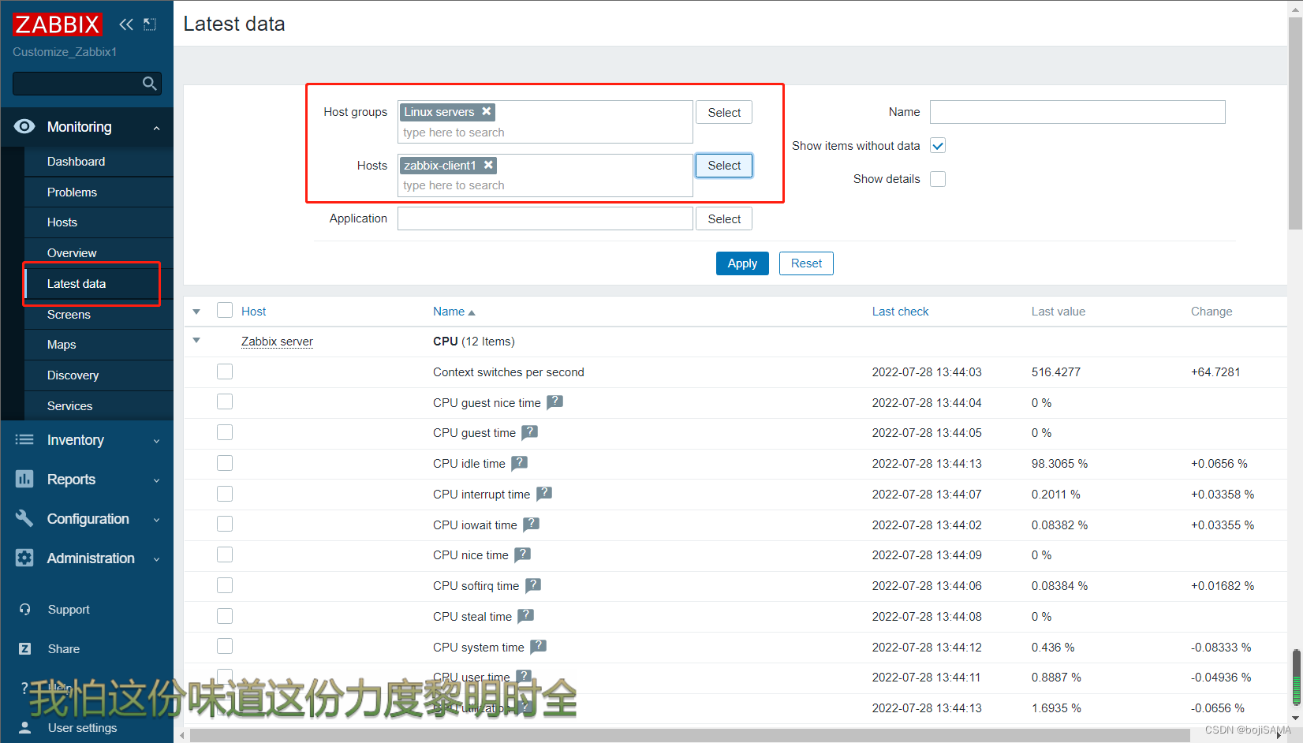
Task: Click Select button for Hosts
Action: pyautogui.click(x=724, y=166)
